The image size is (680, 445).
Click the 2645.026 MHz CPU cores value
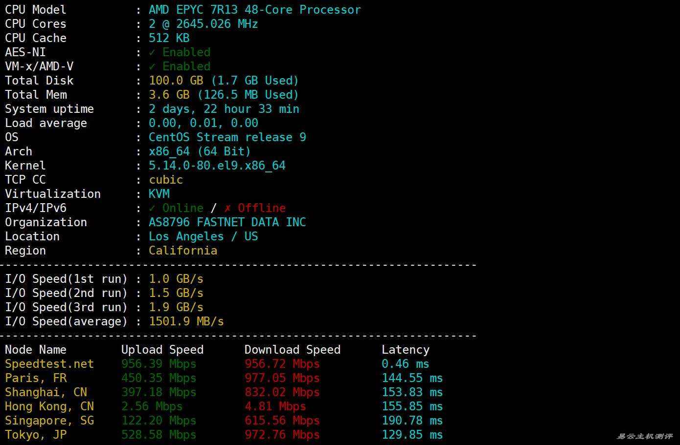pos(203,24)
